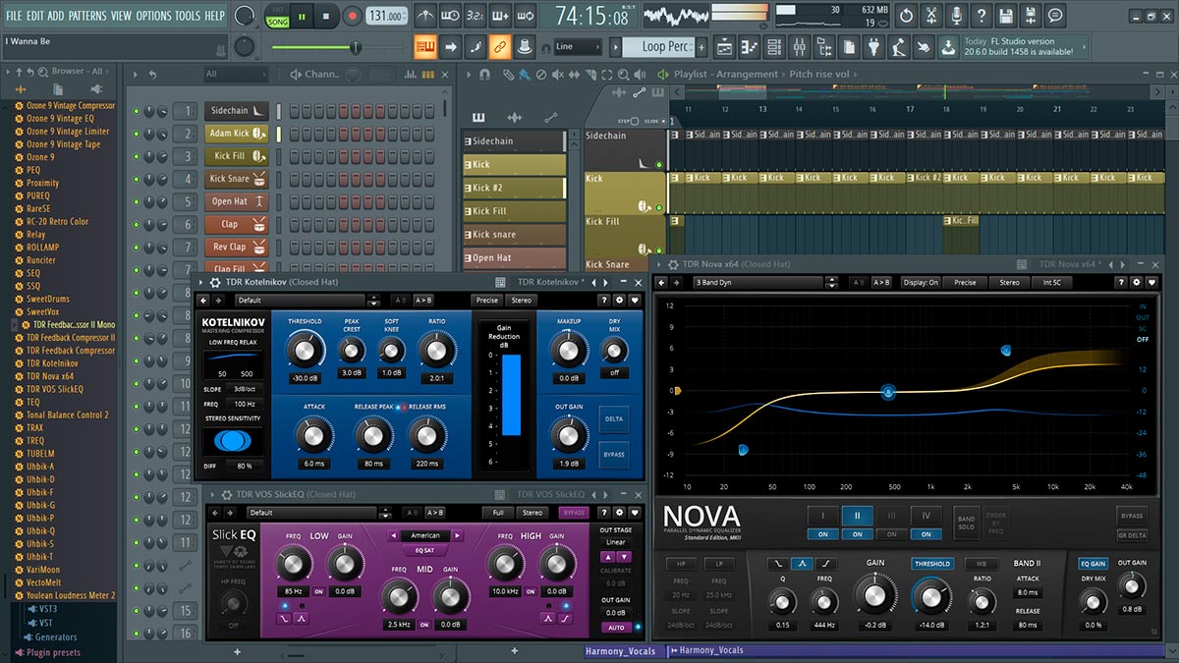Pause playback with the pause button
Image resolution: width=1179 pixels, height=663 pixels.
coord(304,16)
